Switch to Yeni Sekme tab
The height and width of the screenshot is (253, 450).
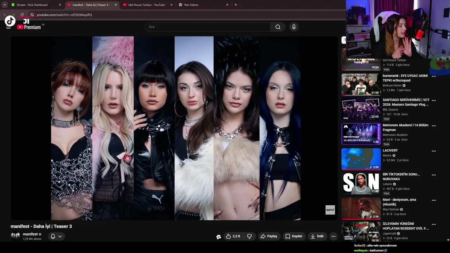pyautogui.click(x=204, y=5)
